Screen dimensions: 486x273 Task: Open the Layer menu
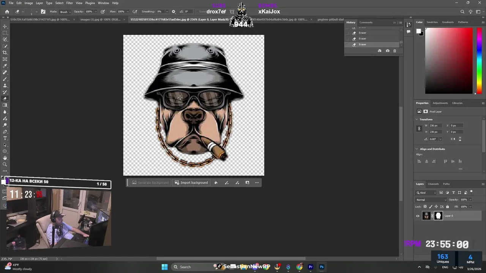(39, 3)
